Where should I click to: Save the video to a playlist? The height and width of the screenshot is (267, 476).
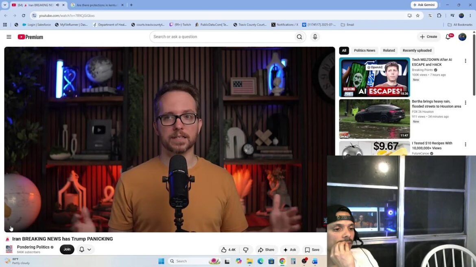312,250
